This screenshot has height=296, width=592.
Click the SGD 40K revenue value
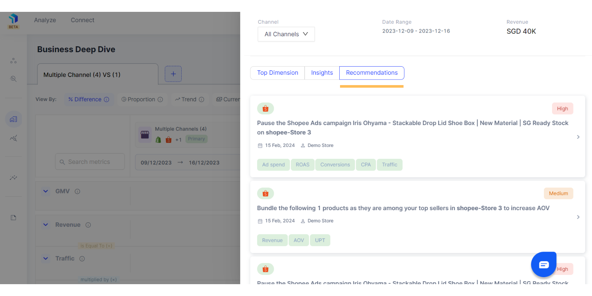point(521,31)
